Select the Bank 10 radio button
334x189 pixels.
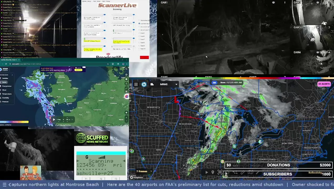tap(139, 49)
